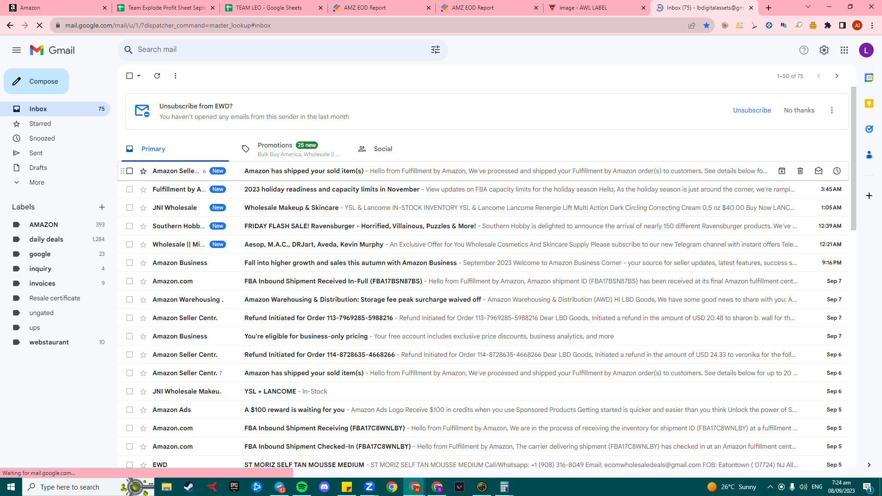Show search options filter icon

coord(435,50)
